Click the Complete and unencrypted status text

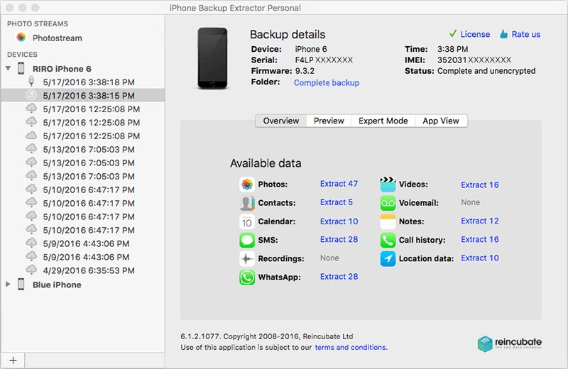click(486, 71)
